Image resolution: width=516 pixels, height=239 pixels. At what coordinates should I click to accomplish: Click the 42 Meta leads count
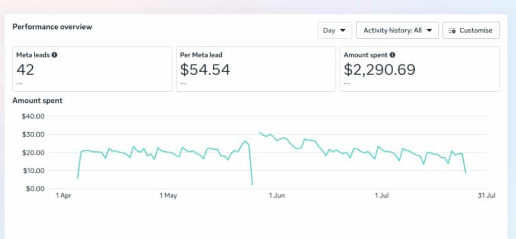coord(26,70)
